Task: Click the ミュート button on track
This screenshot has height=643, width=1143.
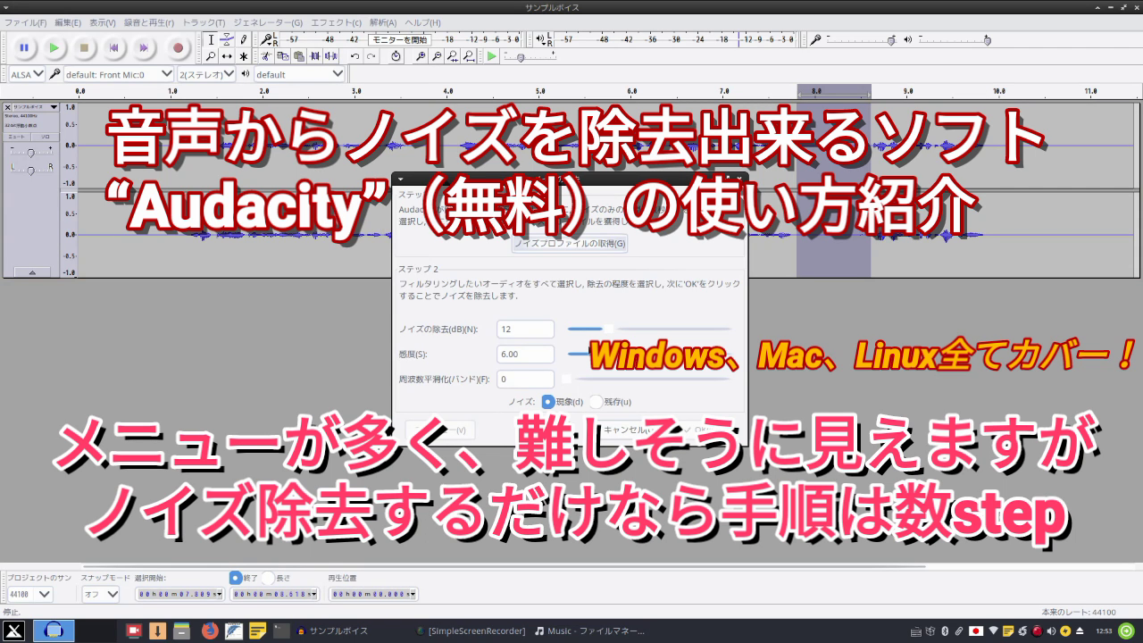Action: pyautogui.click(x=17, y=137)
